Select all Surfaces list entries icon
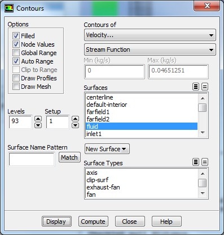 click(x=196, y=87)
